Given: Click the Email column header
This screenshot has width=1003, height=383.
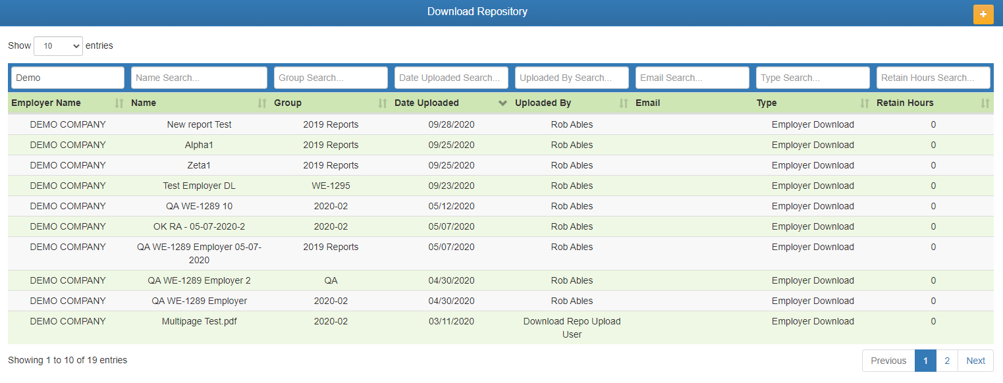Looking at the screenshot, I should 647,103.
